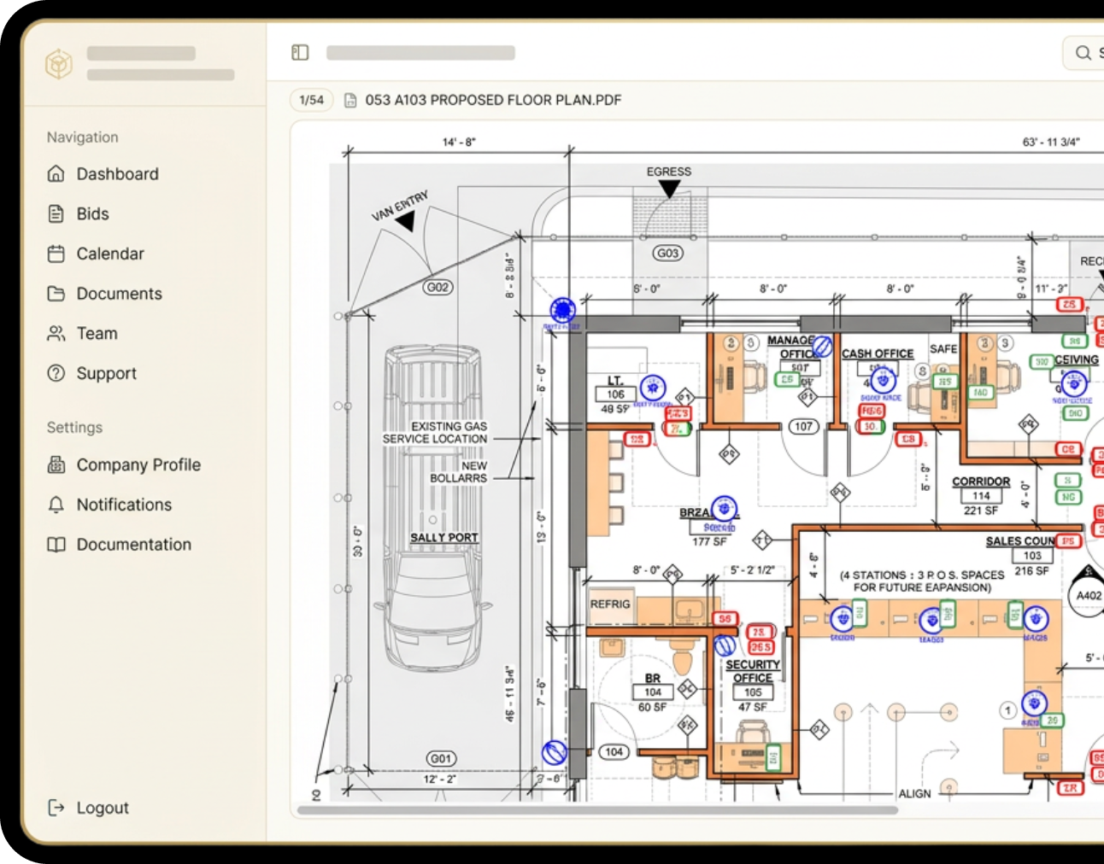Click the Documentation book icon
This screenshot has height=864, width=1104.
tap(56, 545)
